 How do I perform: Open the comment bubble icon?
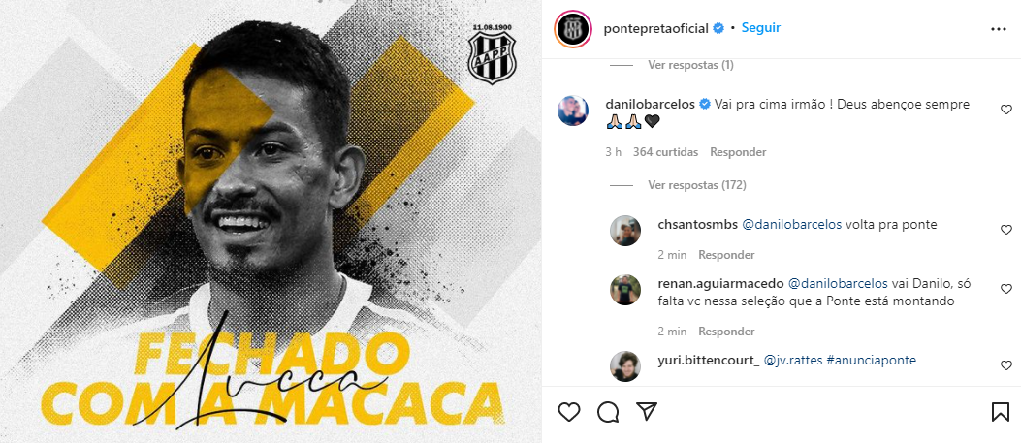pos(608,412)
